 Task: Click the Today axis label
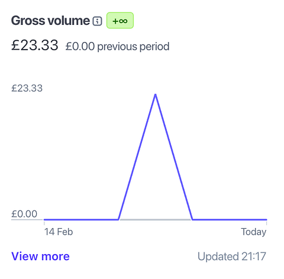coord(254,232)
